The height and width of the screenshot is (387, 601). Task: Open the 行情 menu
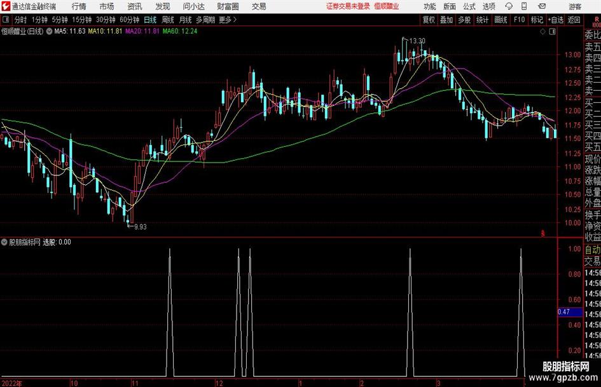(x=79, y=6)
